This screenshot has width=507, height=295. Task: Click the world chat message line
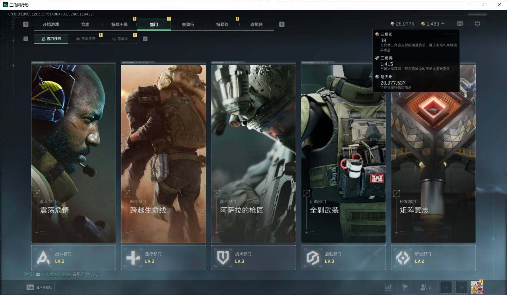(x=60, y=274)
